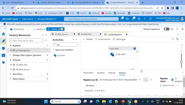The width and height of the screenshot is (185, 105).
Task: Open the feedback person icon
Action: [x=150, y=19]
